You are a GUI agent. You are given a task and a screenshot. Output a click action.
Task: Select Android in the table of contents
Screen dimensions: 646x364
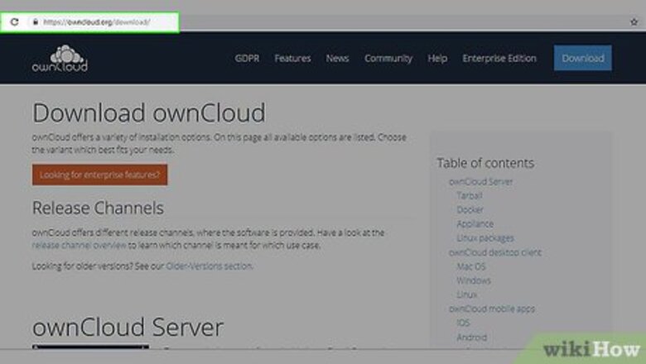point(472,338)
